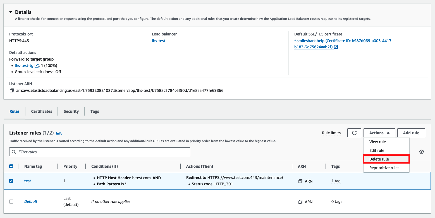The image size is (435, 218).
Task: Select Reprioritize rules menu option
Action: point(384,168)
